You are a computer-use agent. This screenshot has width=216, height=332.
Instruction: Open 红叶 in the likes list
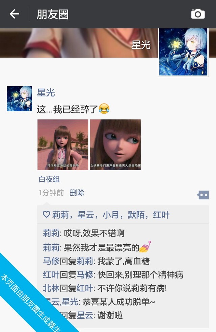coord(161,215)
